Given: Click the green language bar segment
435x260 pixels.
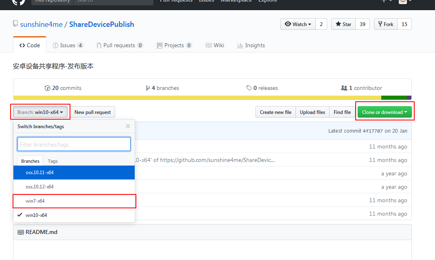Looking at the screenshot, I should pyautogui.click(x=394, y=98).
